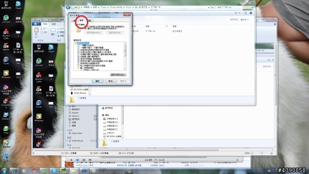Viewport: 309px width, 174px height.
Task: Click the advanced settings list scrollbar
Action: 125,56
